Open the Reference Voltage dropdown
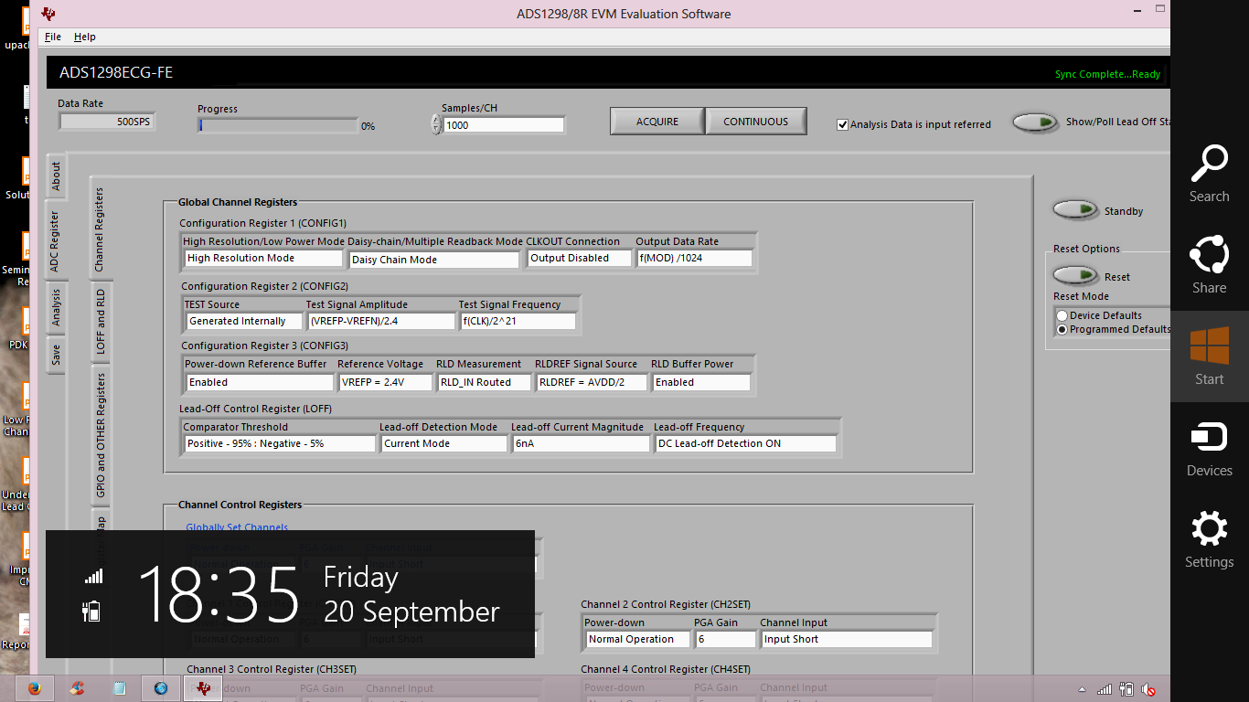Viewport: 1249px width, 702px height. 385,382
